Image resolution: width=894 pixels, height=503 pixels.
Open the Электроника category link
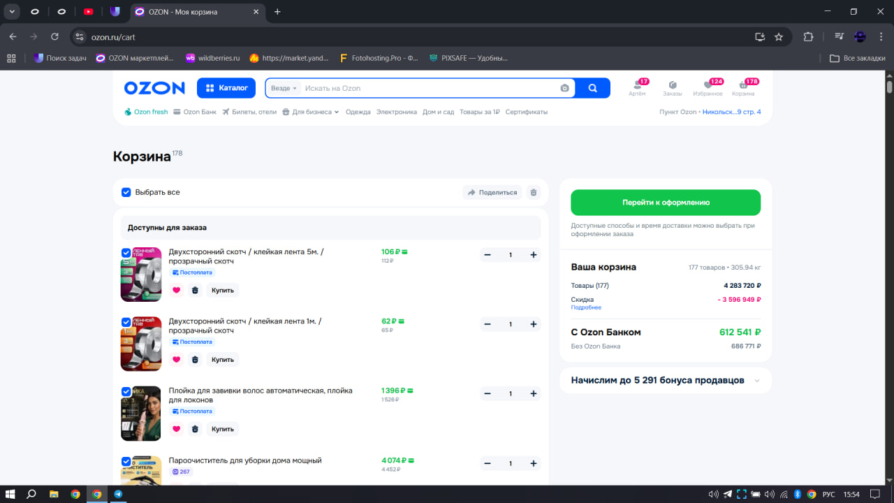(x=396, y=112)
